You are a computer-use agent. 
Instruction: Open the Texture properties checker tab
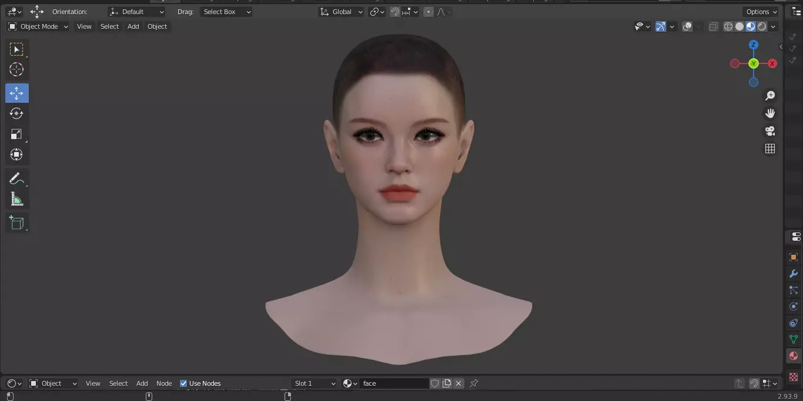pyautogui.click(x=794, y=376)
